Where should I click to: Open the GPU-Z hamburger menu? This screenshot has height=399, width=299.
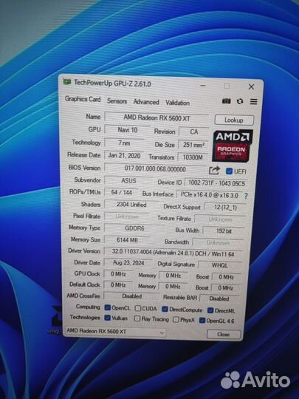click(253, 101)
